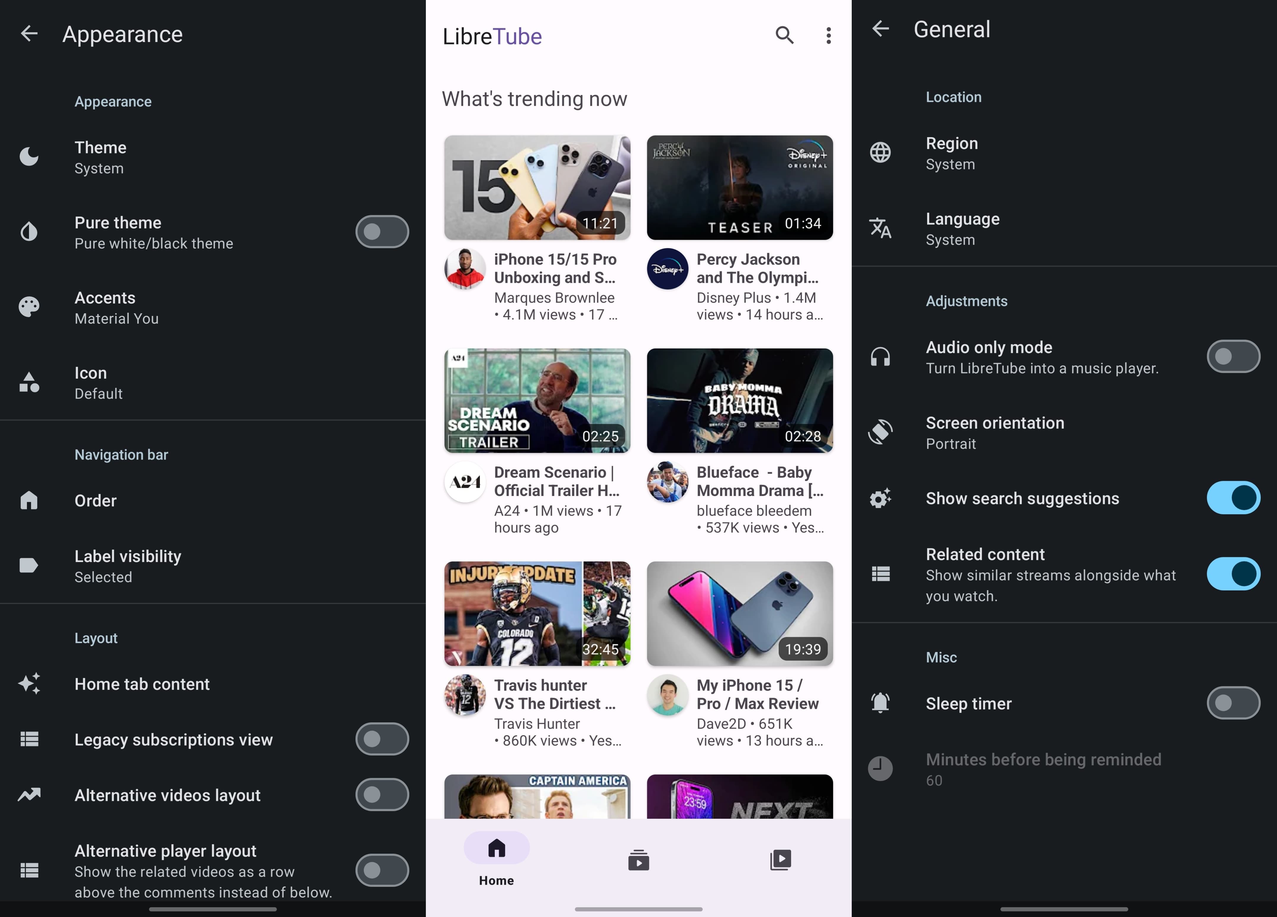This screenshot has width=1277, height=917.
Task: Tap the Disney Plus channel avatar
Action: coord(667,269)
